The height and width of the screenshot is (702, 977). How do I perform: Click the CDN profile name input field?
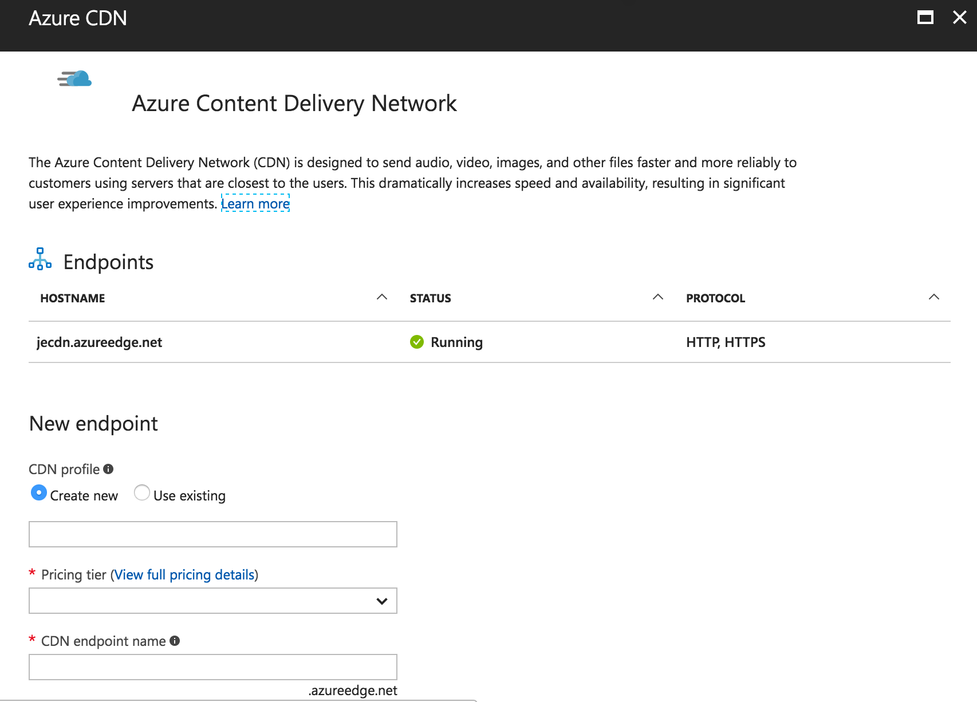coord(213,534)
